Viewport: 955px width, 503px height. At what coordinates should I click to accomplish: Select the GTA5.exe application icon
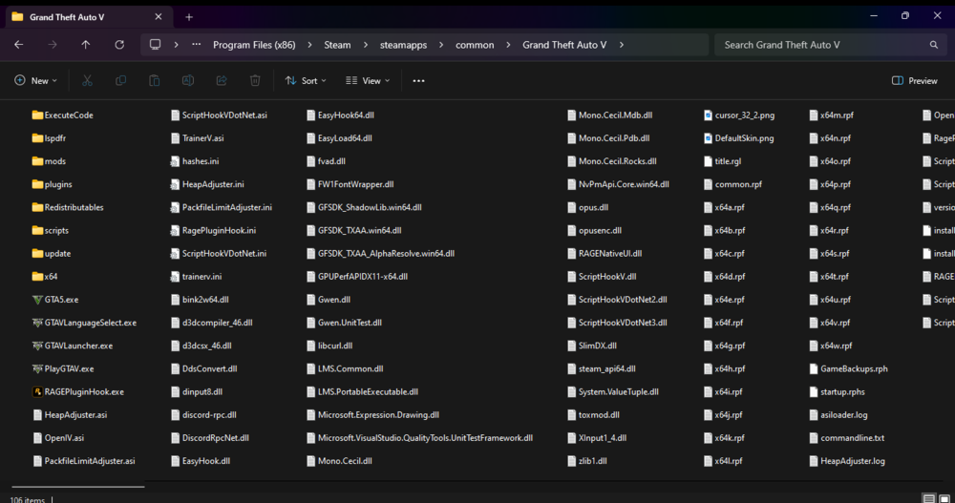(37, 300)
